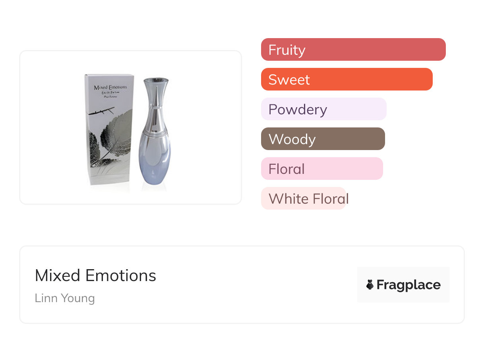Open the Mixed Emotions fragrance title
Screen dimensions: 484x343
[95, 276]
